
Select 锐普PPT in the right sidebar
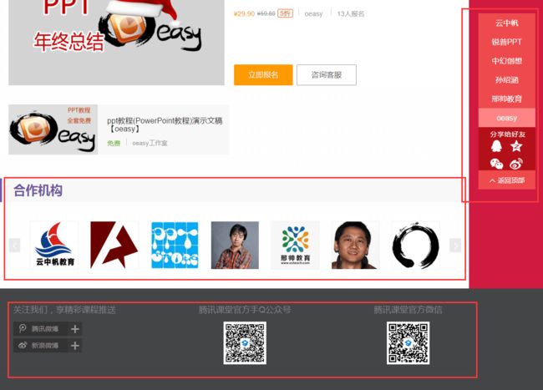(506, 42)
